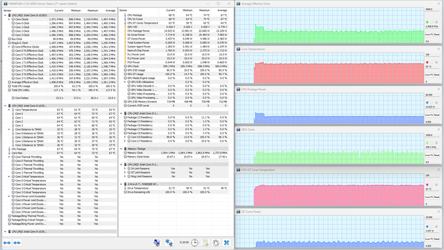Click the red color swatch in Core Temperatures graph
444x250 pixels.
click(427, 62)
